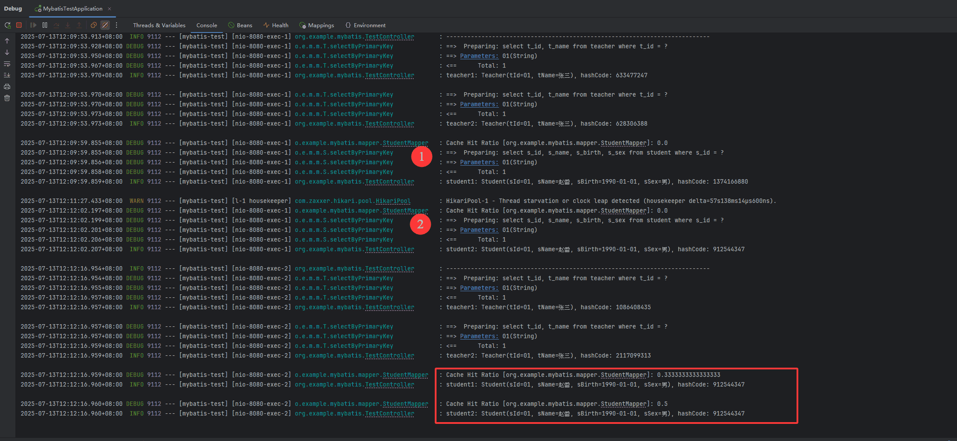Go down the stack trace in console
957x441 pixels.
click(x=7, y=52)
